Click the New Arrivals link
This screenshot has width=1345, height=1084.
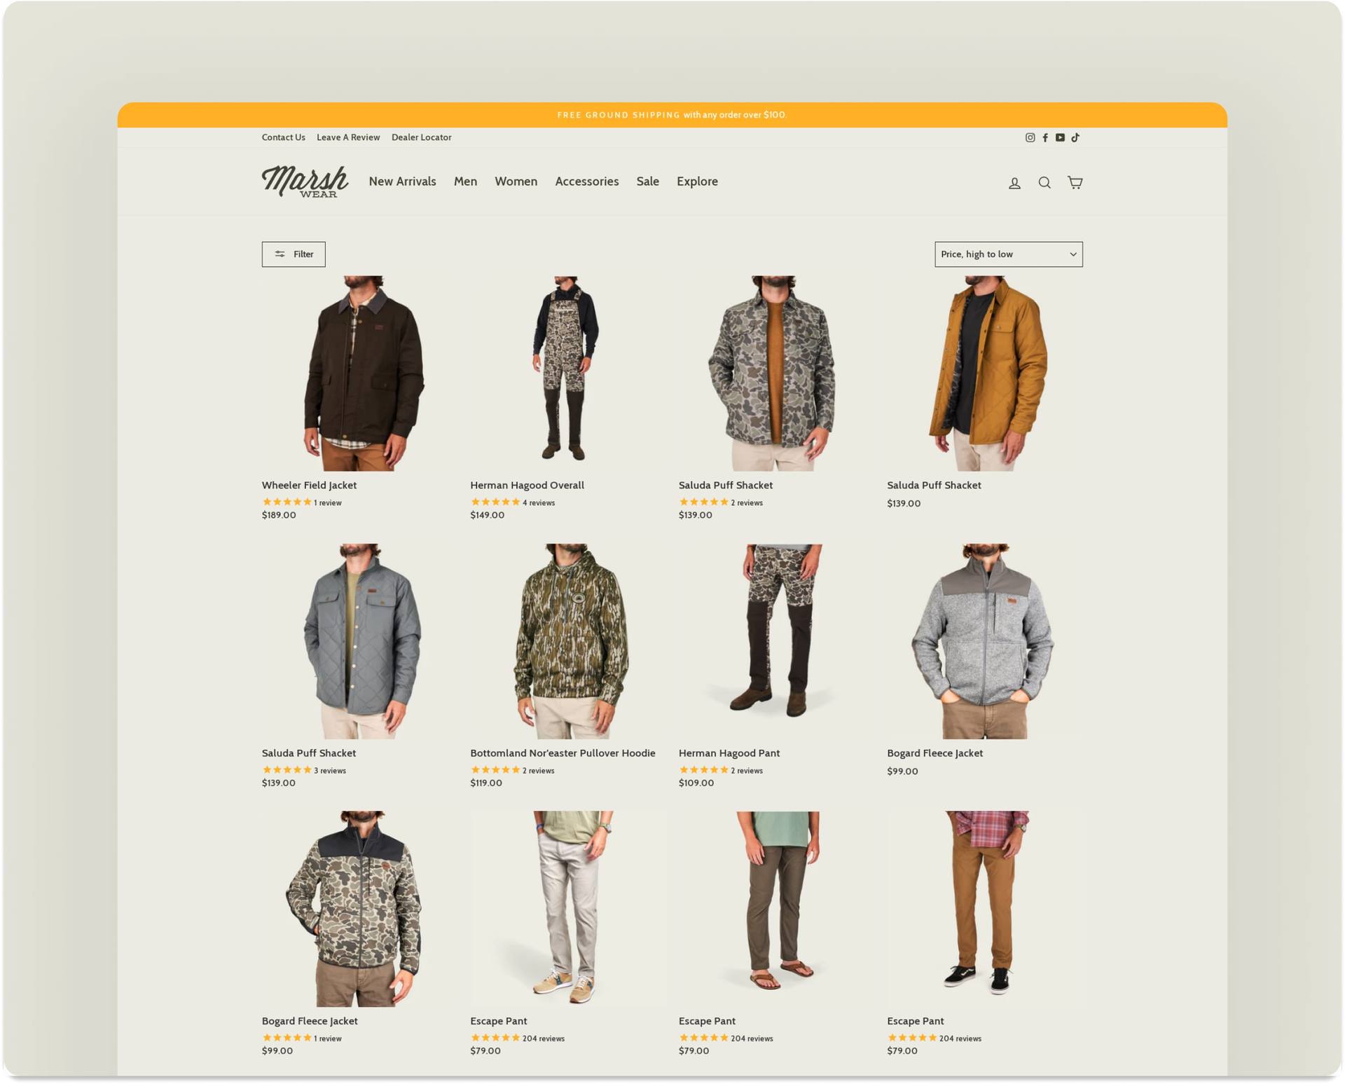[x=401, y=181]
